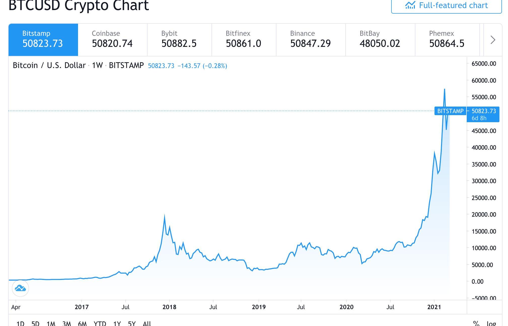This screenshot has width=508, height=326.
Task: Click the TradingView cloud logo icon
Action: (x=20, y=288)
